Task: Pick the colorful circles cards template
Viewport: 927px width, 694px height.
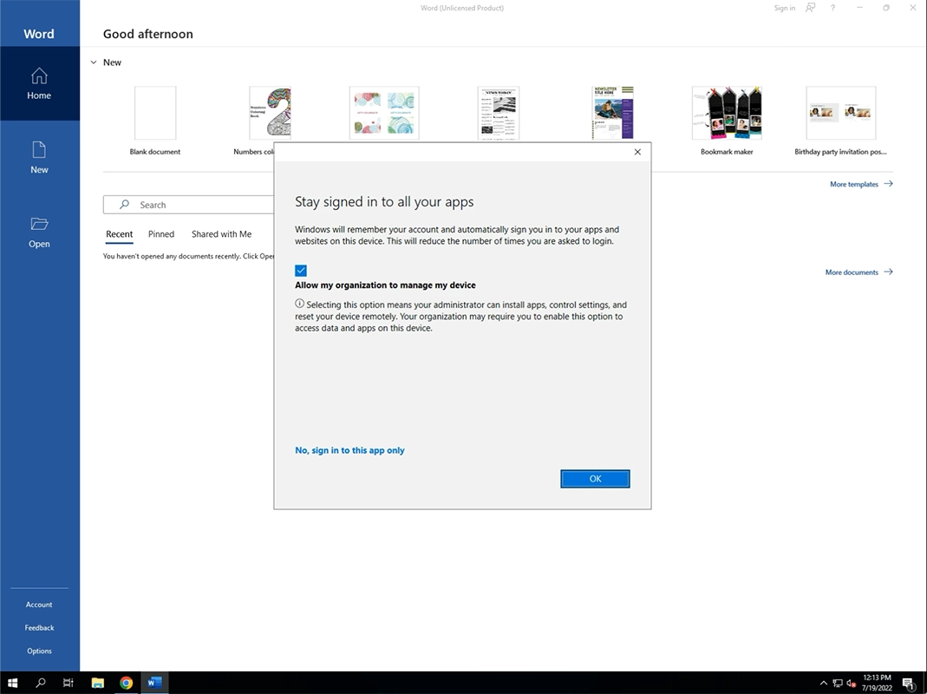Action: 384,113
